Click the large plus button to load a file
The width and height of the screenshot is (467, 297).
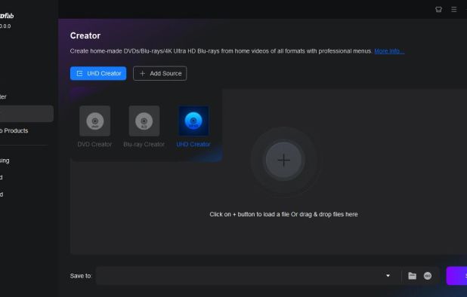(x=283, y=161)
